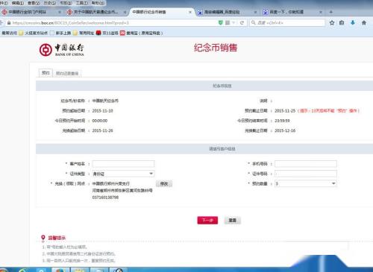Click the red 下一步 button
This screenshot has height=272, width=373.
click(x=207, y=221)
